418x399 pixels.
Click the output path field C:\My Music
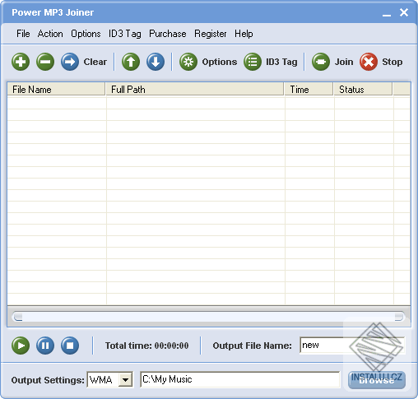coord(240,380)
